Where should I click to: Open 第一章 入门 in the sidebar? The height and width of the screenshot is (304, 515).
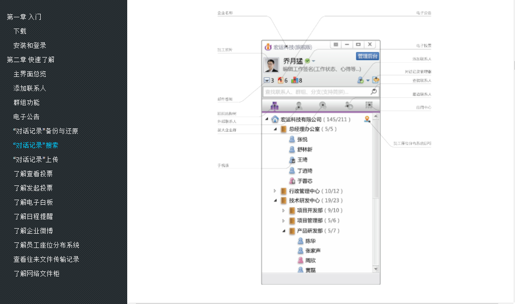[24, 17]
